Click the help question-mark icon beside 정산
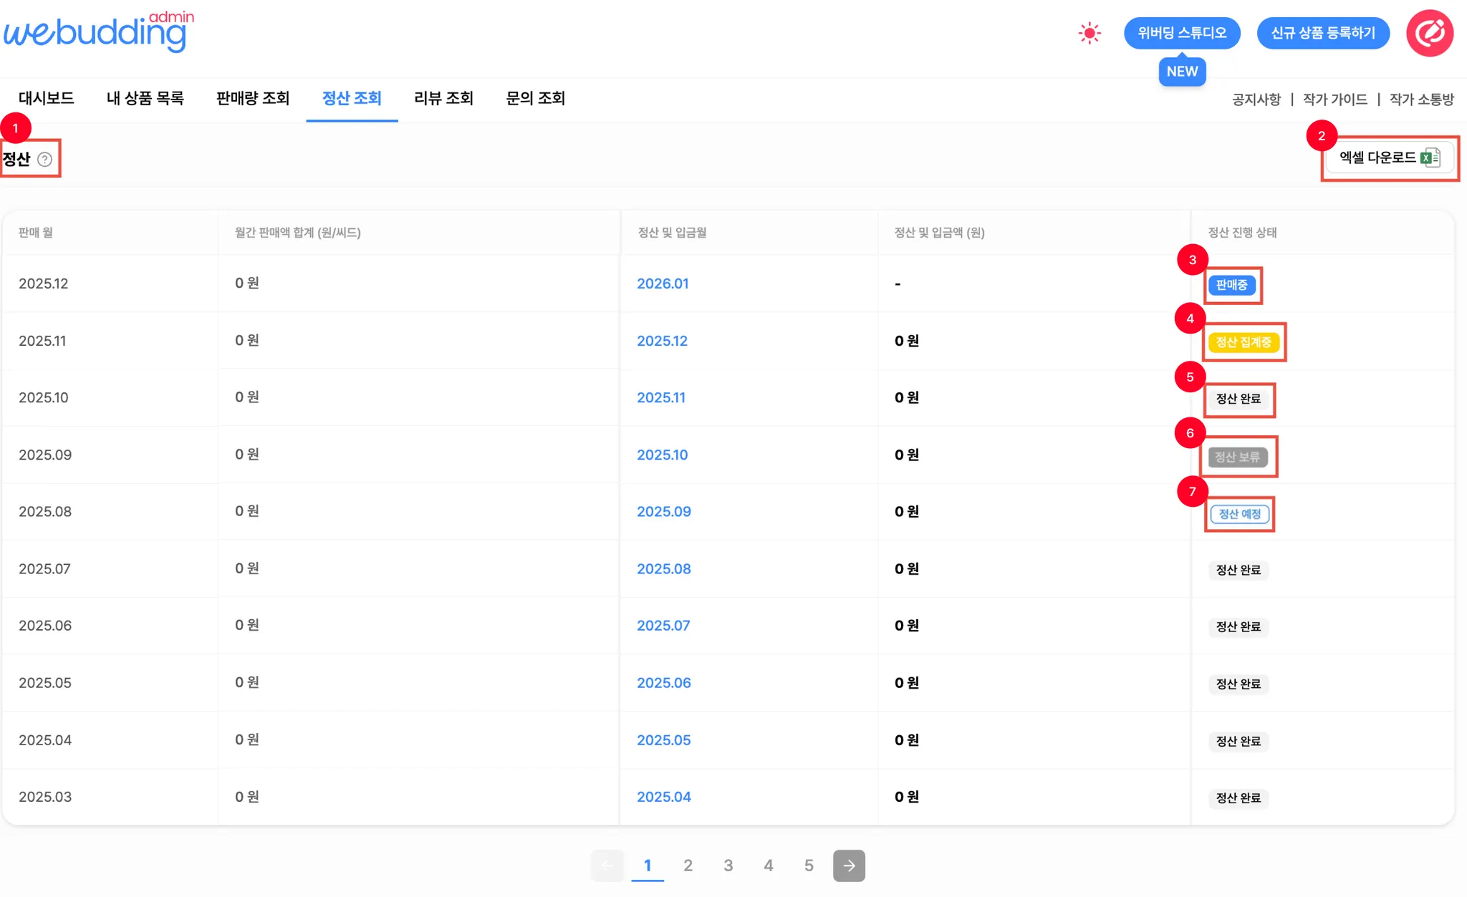Viewport: 1467px width, 897px height. (x=45, y=159)
